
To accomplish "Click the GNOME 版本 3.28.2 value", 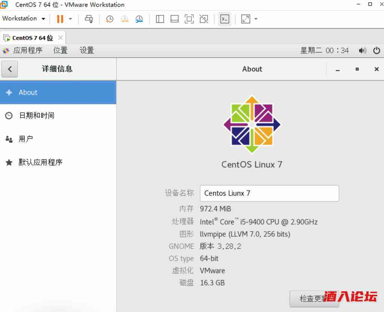I will tap(220, 246).
